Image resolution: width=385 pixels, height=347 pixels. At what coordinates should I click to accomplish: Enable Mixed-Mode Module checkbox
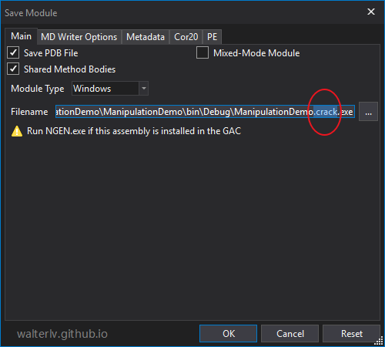203,52
